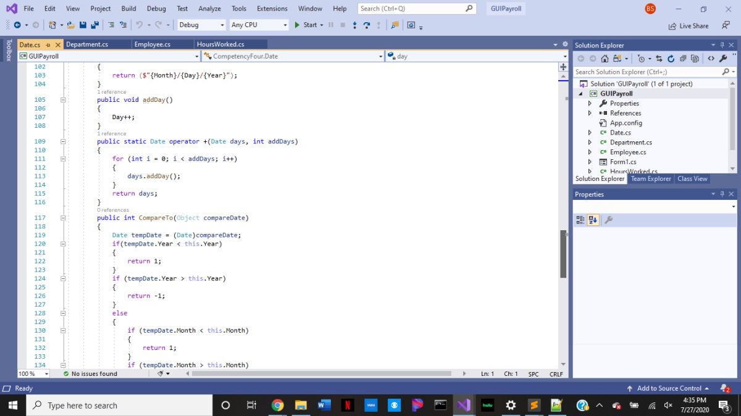The image size is (741, 416).
Task: Expand the References node
Action: click(x=590, y=113)
